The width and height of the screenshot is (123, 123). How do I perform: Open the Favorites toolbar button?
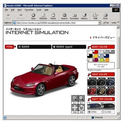pos(74,16)
